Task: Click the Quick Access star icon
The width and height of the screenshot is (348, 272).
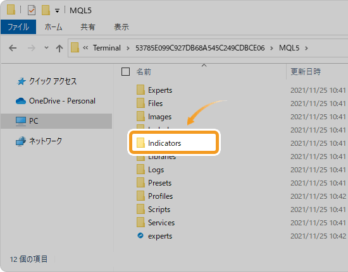Action: click(x=21, y=81)
